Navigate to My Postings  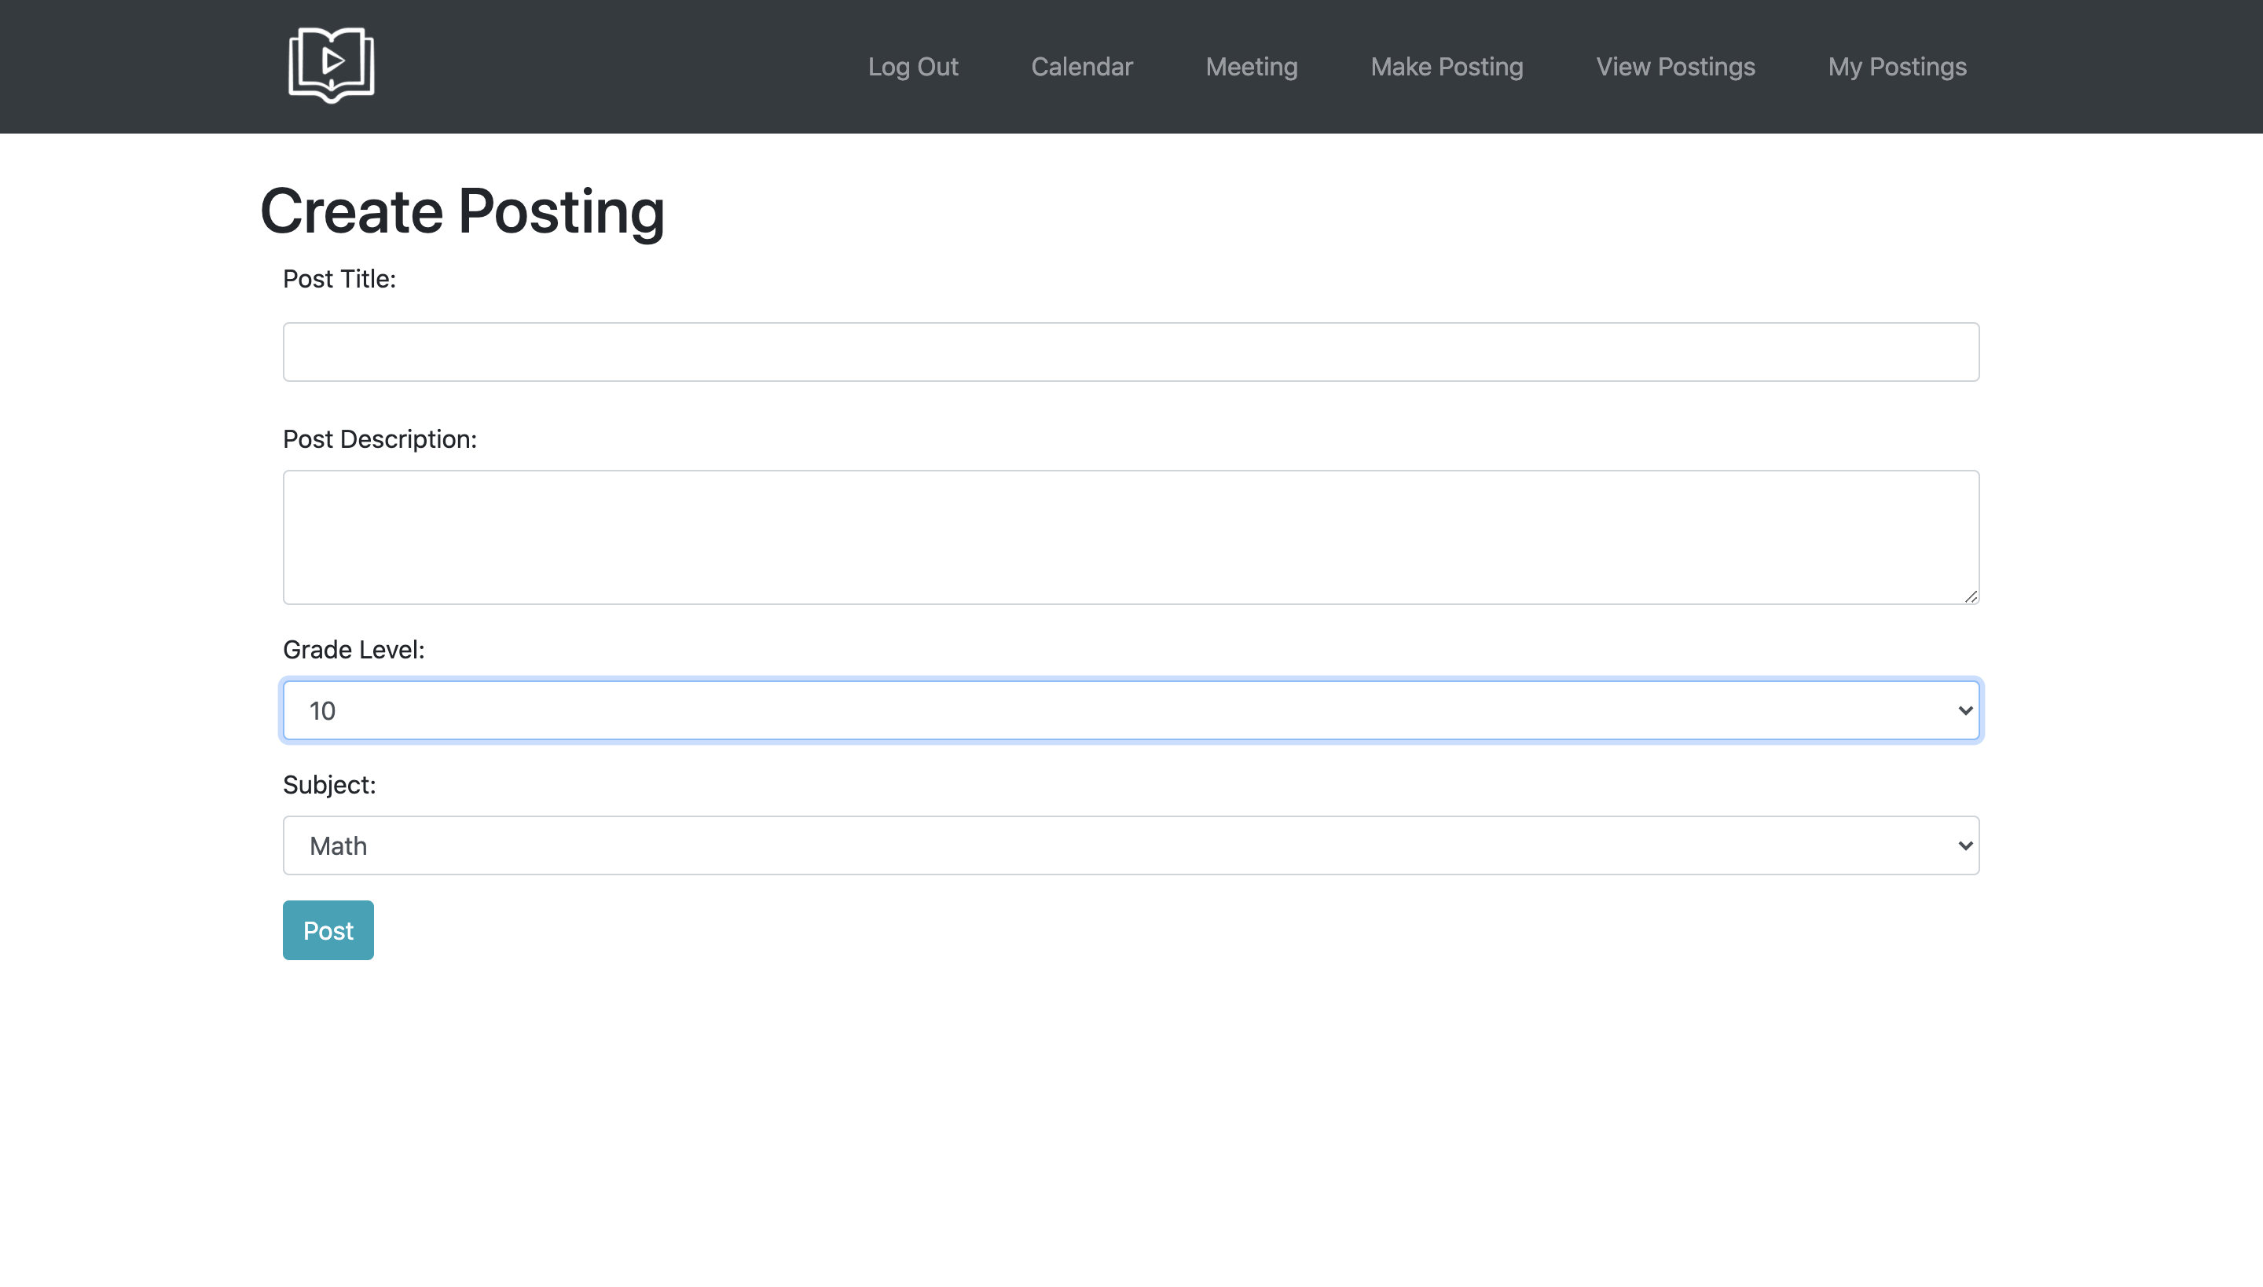point(1897,66)
